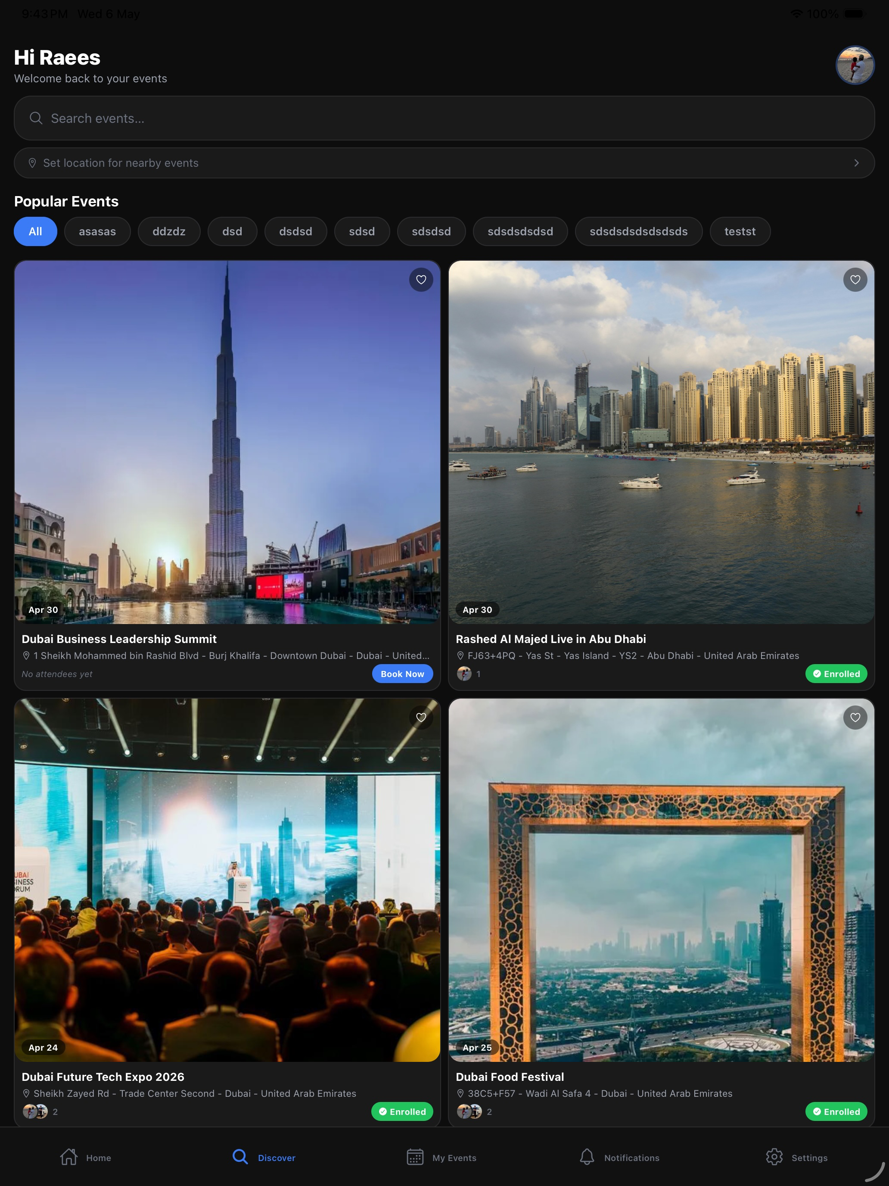Viewport: 889px width, 1186px height.
Task: Filter events by ddzdz category
Action: point(169,231)
